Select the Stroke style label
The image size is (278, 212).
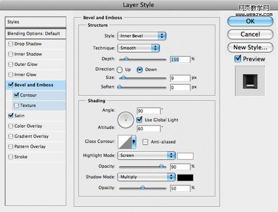pos(21,157)
